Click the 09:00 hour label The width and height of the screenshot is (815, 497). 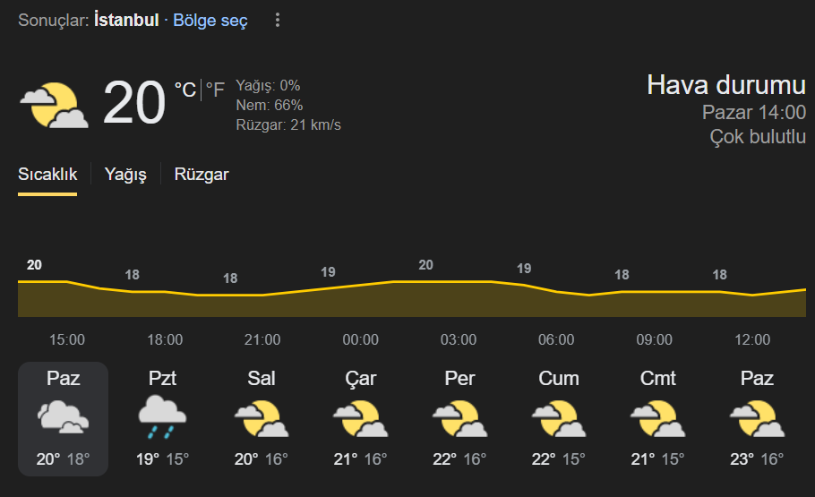[x=655, y=339]
